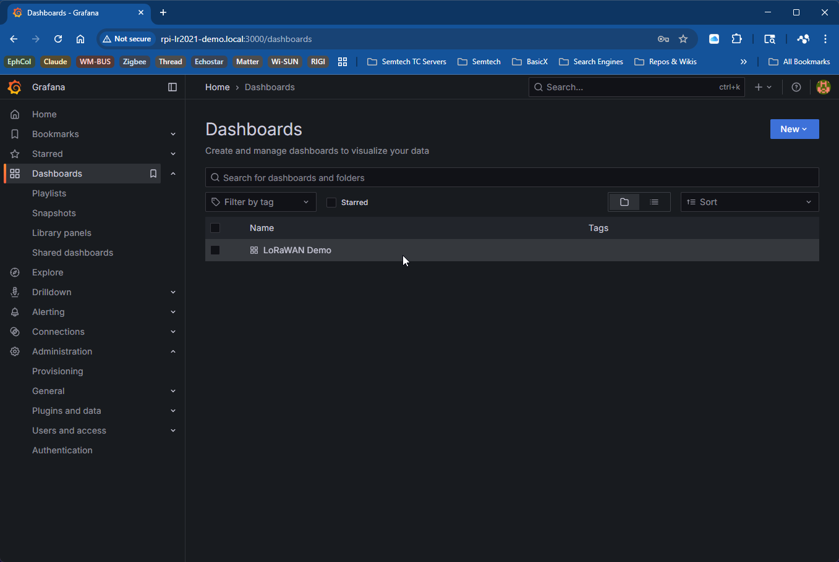The width and height of the screenshot is (839, 562).
Task: Open a new browser tab
Action: coord(163,12)
